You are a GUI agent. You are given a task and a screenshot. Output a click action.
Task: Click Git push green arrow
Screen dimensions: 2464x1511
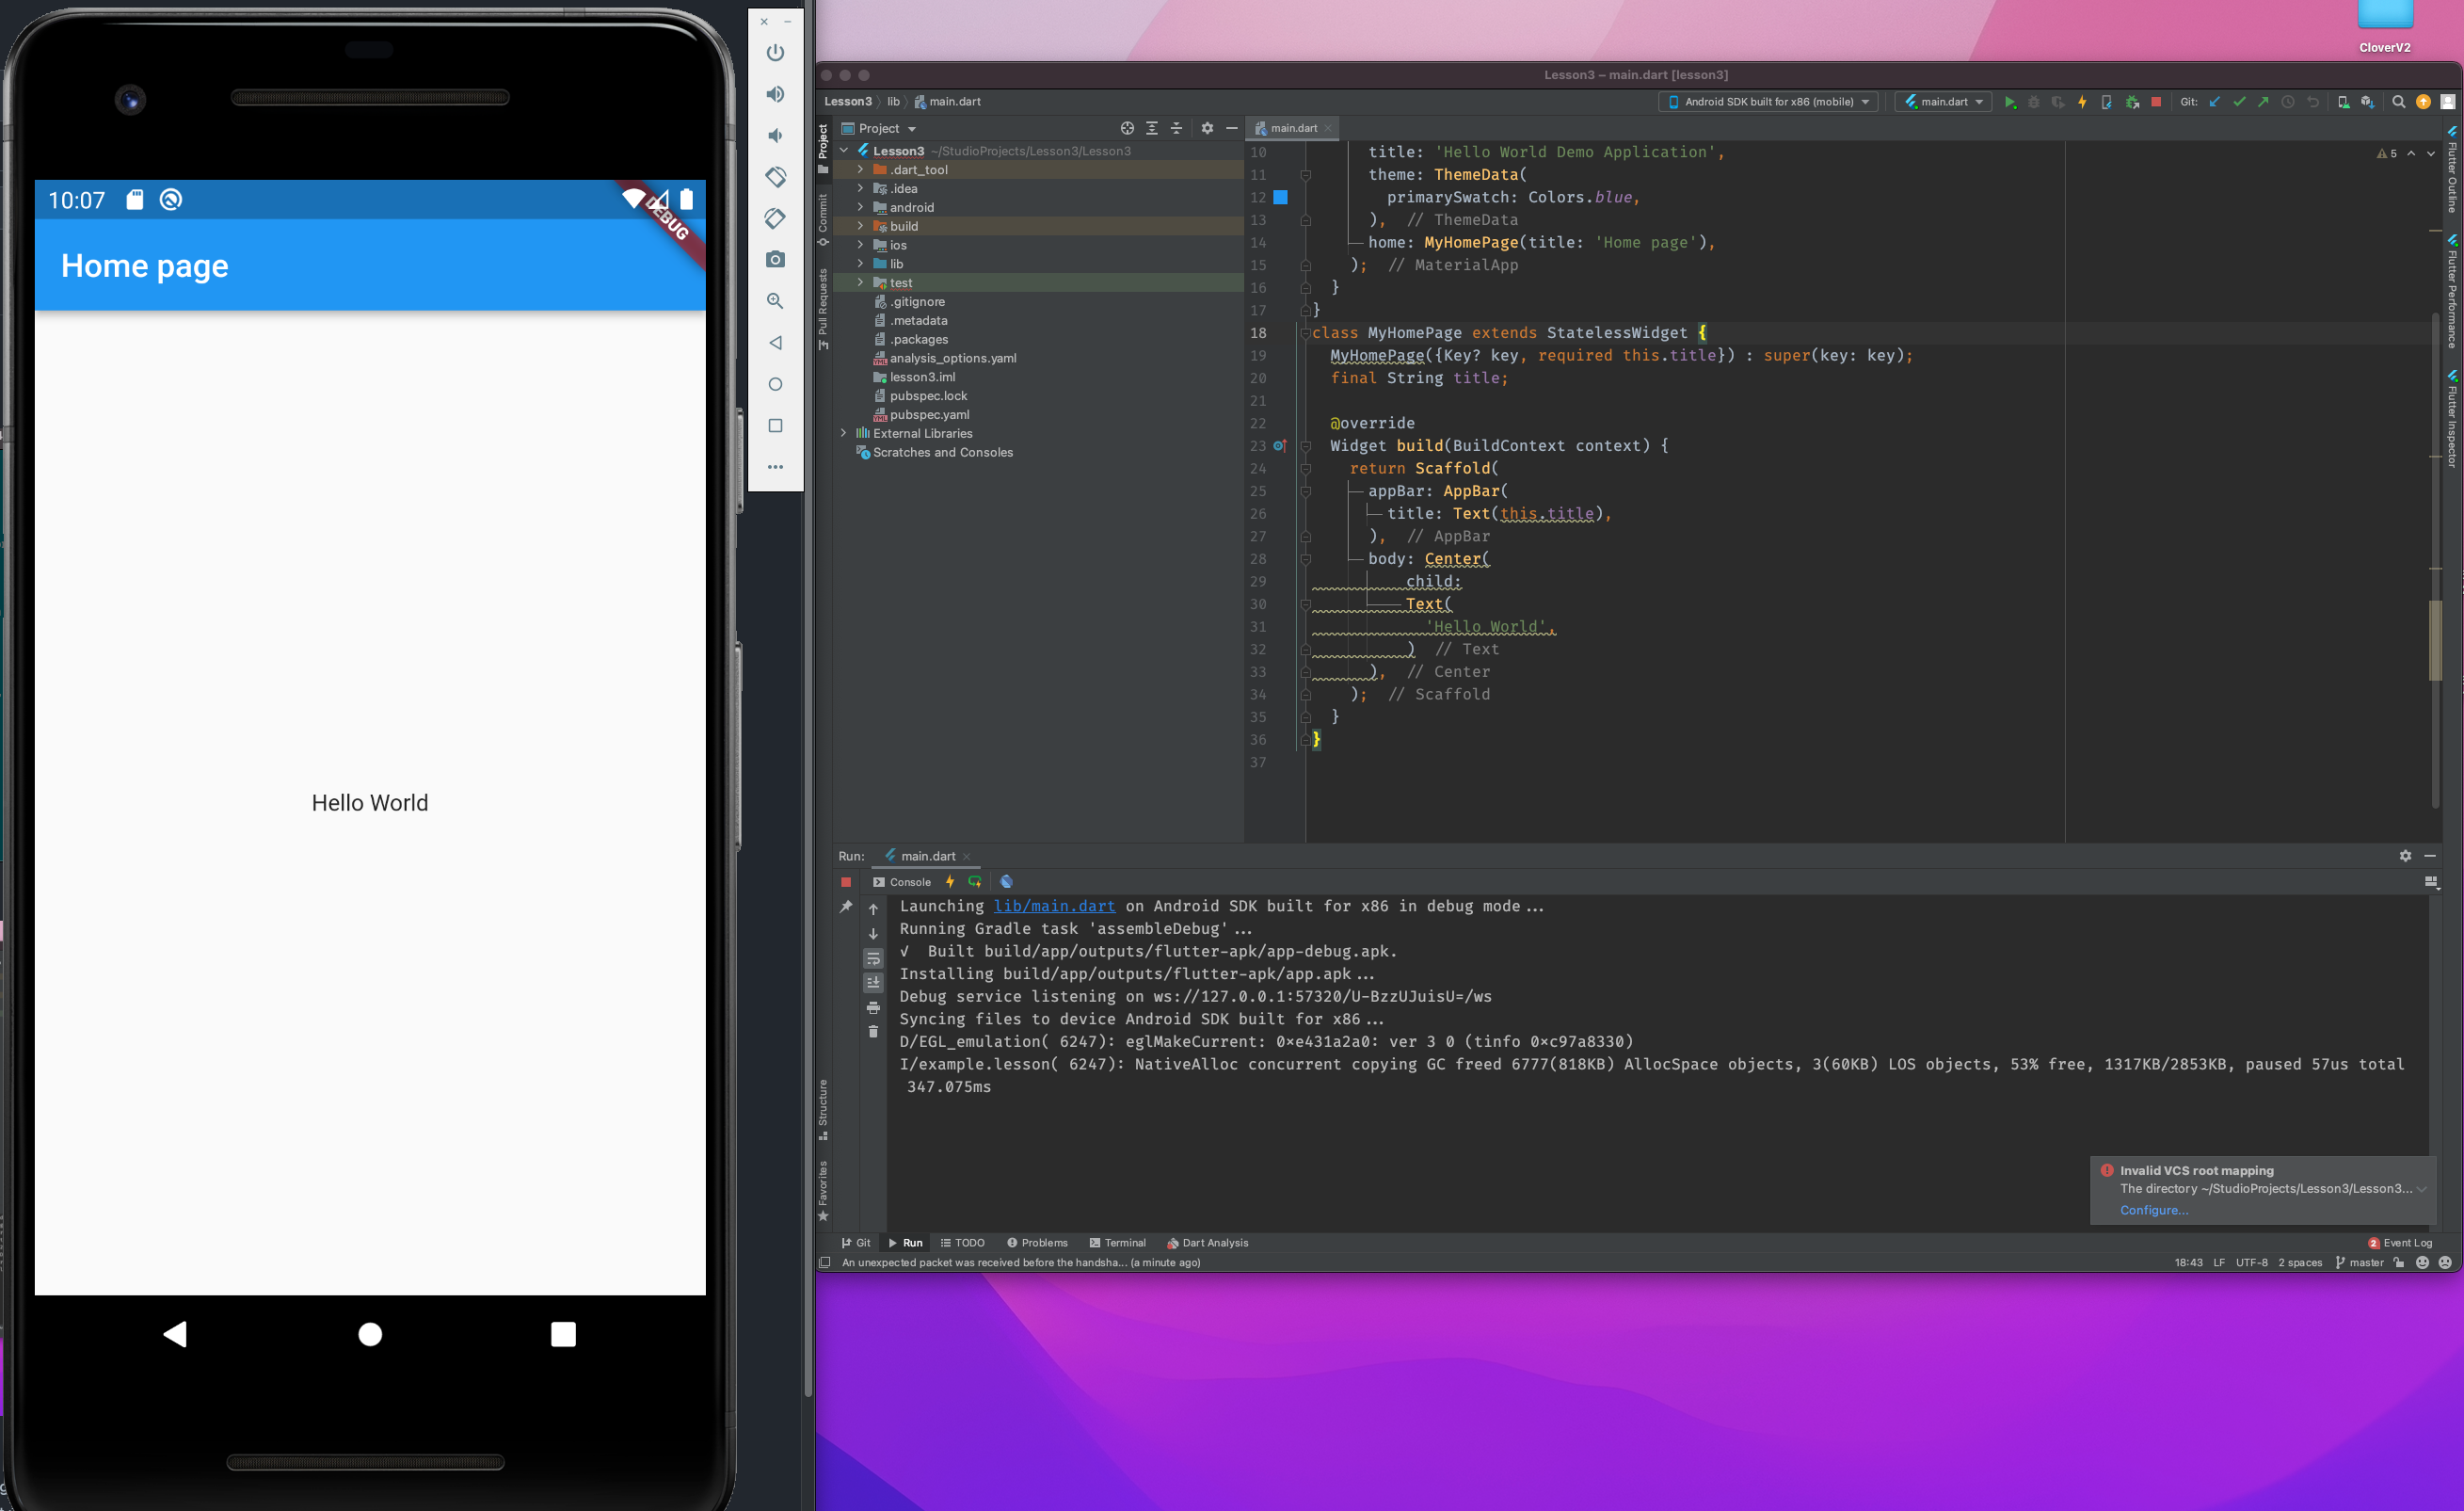point(2263,102)
